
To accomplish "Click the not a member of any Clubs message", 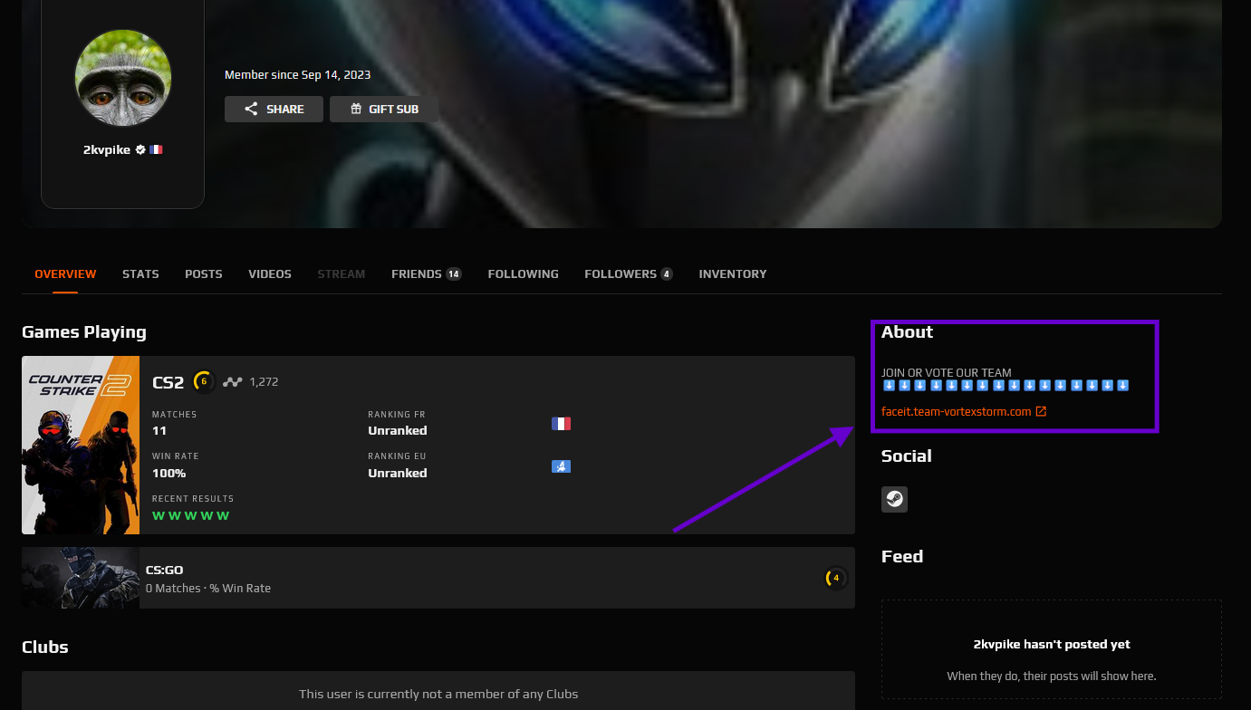I will (x=438, y=694).
